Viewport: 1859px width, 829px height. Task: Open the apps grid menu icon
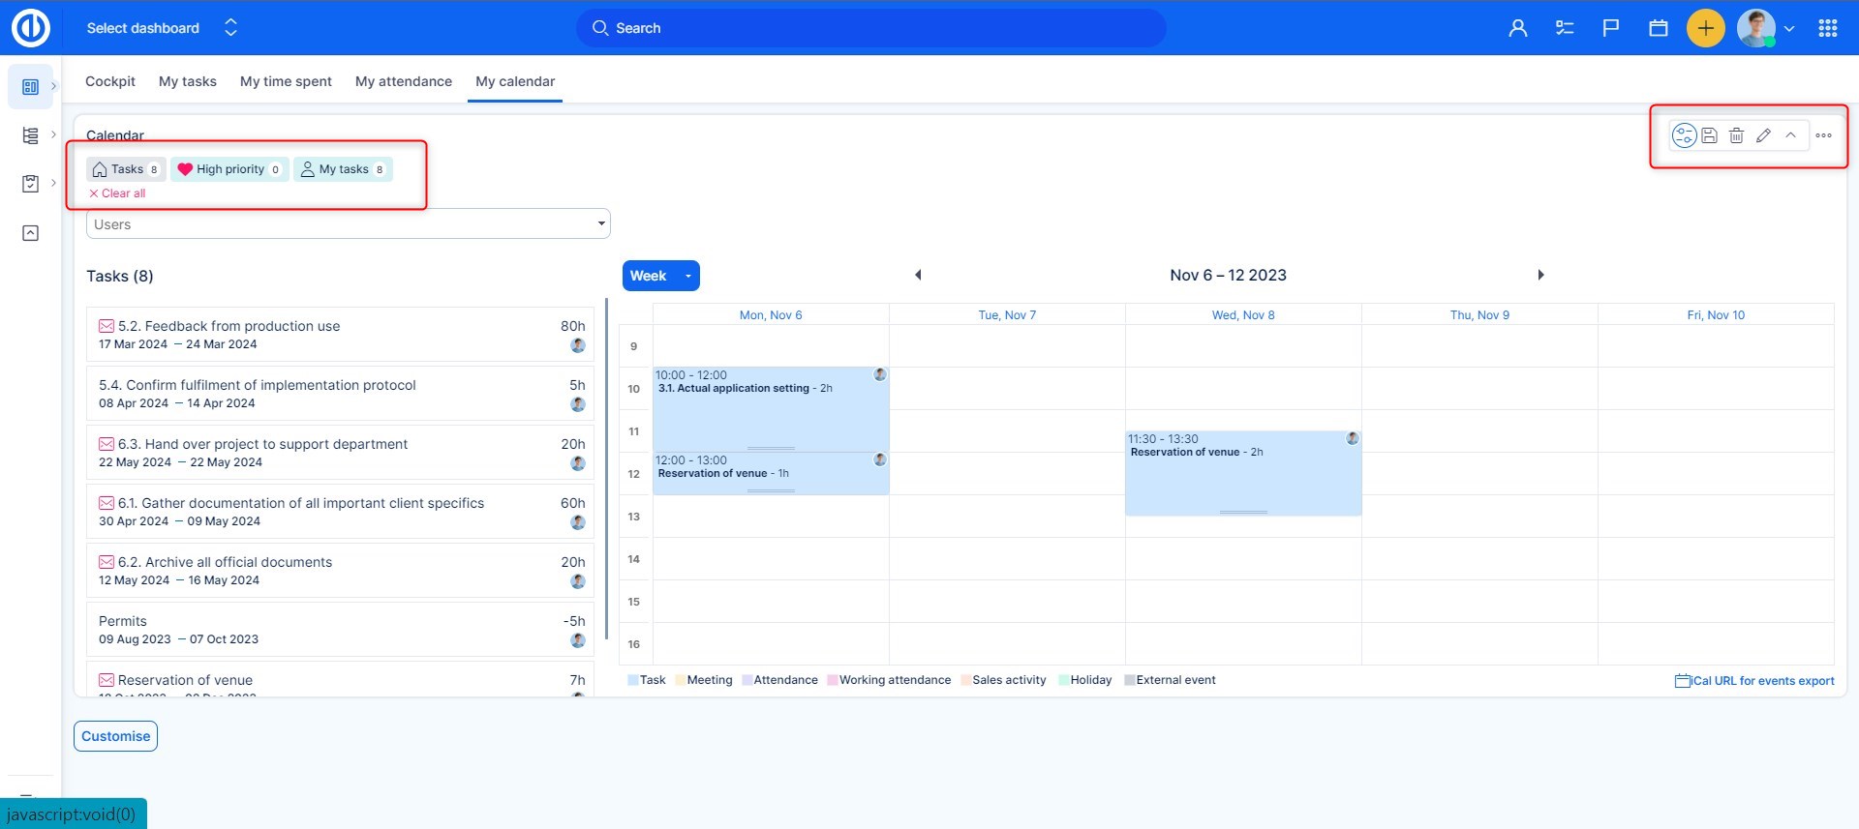[x=1827, y=28]
